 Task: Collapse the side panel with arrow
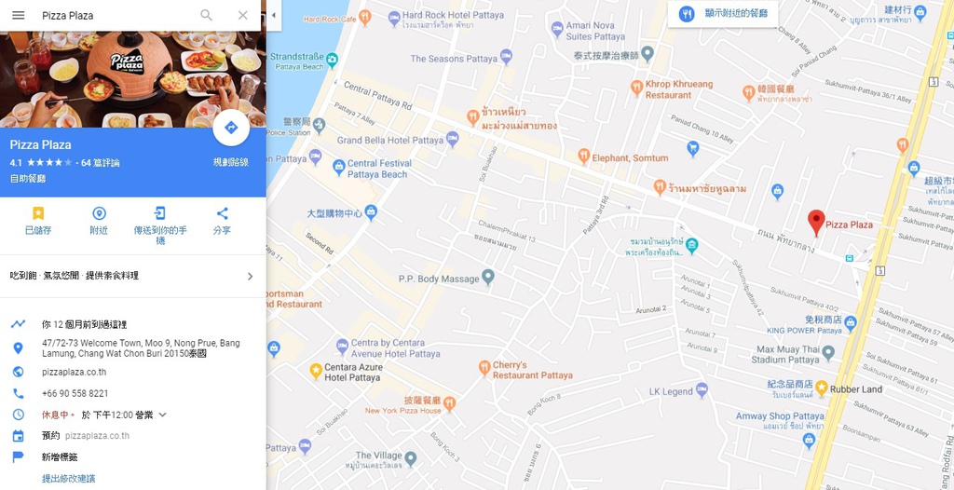[x=273, y=15]
